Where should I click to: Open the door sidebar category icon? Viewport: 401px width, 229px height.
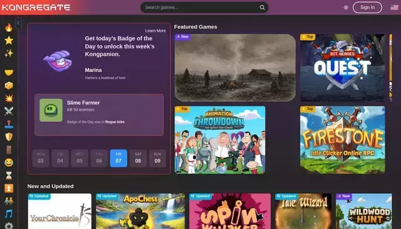click(9, 150)
